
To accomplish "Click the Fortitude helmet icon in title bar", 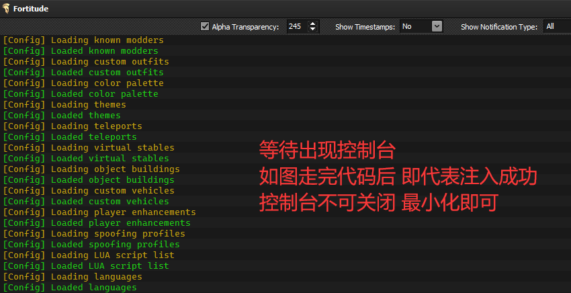I will [x=6, y=8].
